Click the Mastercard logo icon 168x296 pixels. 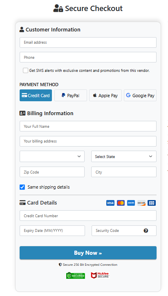(121, 203)
